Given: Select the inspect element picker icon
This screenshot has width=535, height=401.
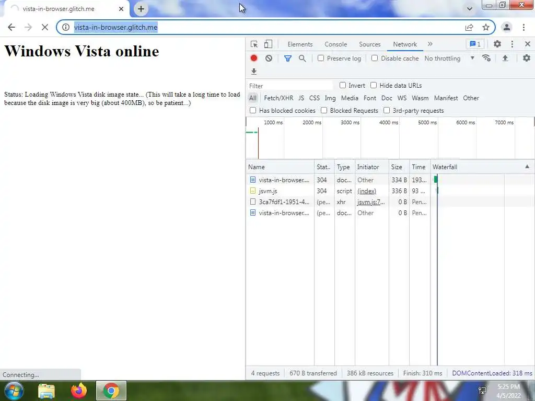Looking at the screenshot, I should pos(254,44).
